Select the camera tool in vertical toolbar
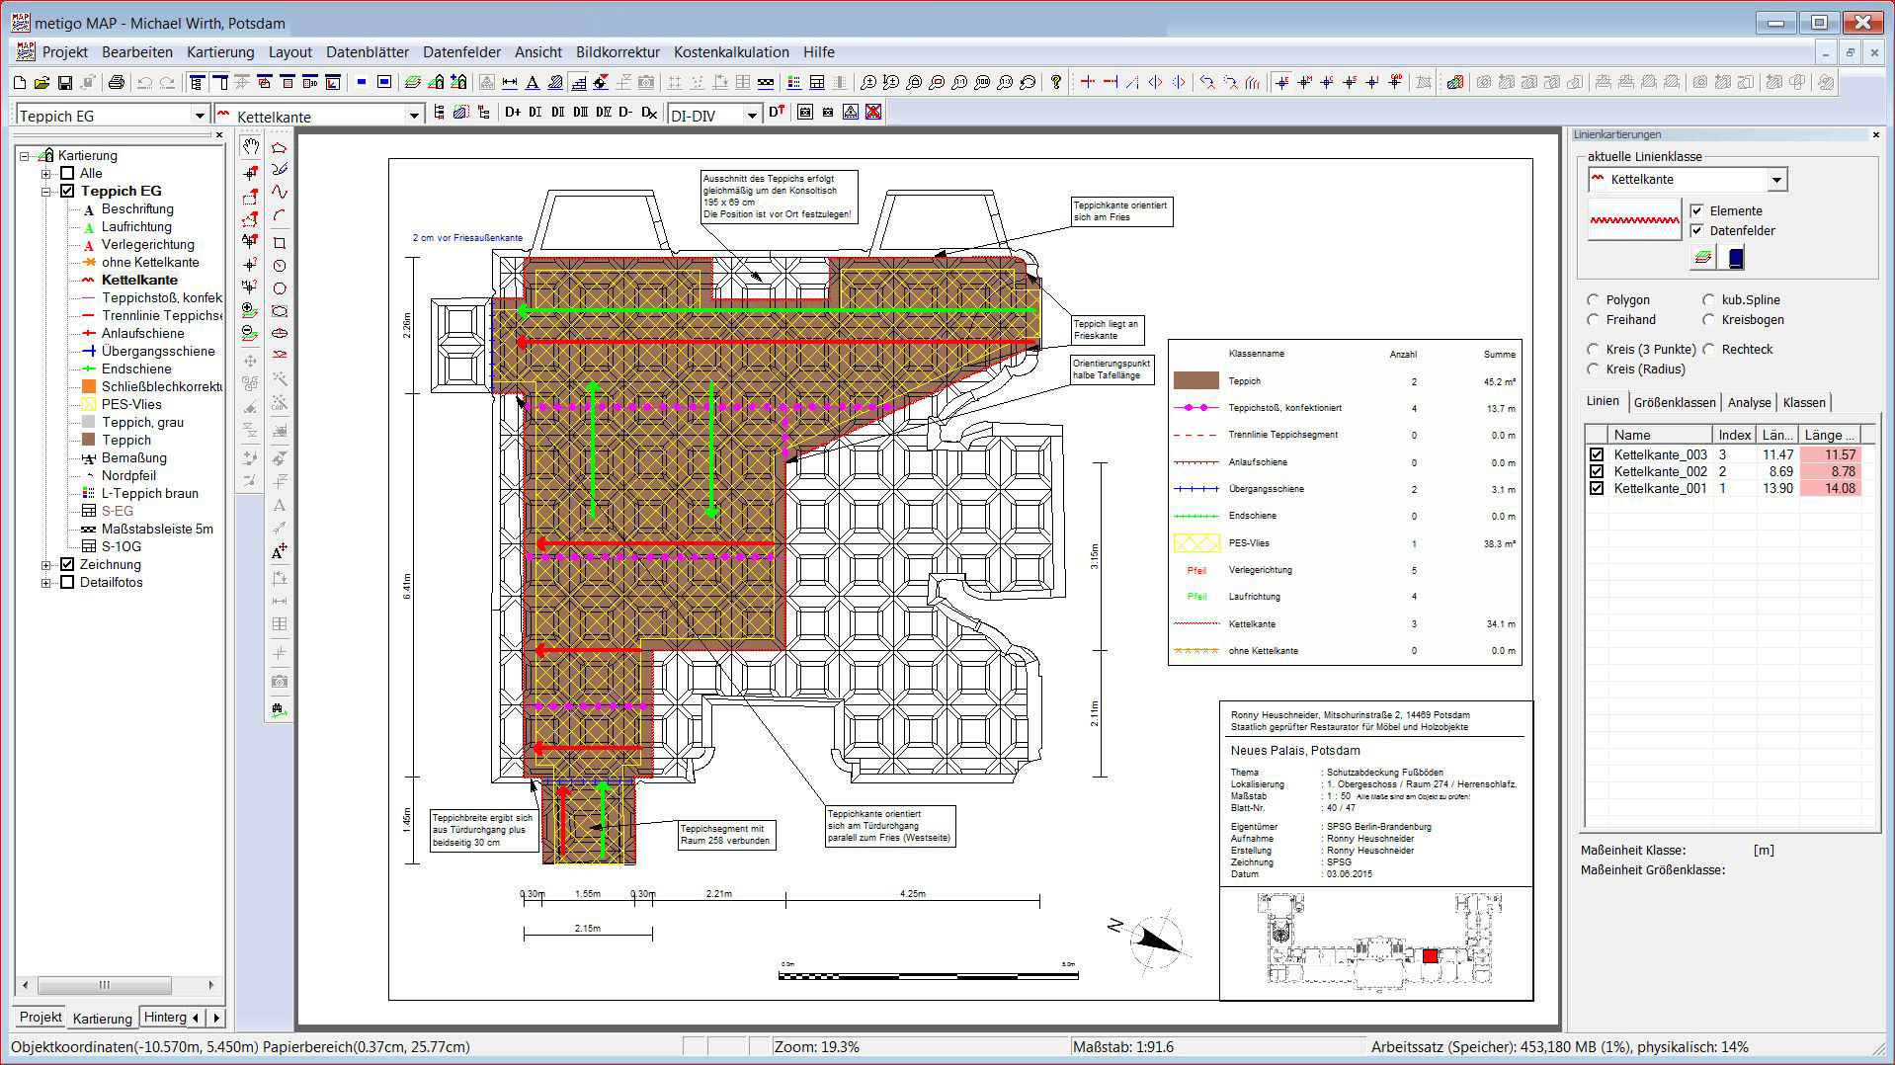Viewport: 1895px width, 1065px height. pos(280,681)
